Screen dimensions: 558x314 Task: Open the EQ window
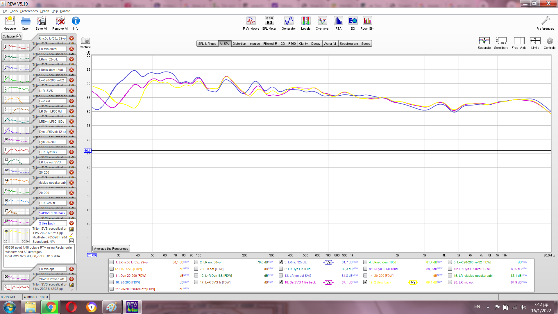tap(353, 23)
